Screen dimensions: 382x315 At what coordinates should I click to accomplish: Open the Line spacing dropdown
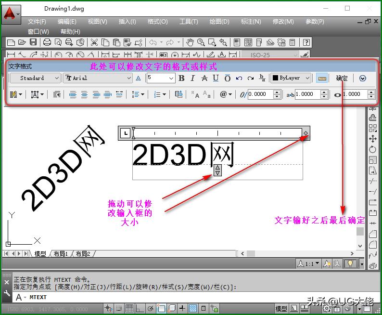(x=138, y=94)
